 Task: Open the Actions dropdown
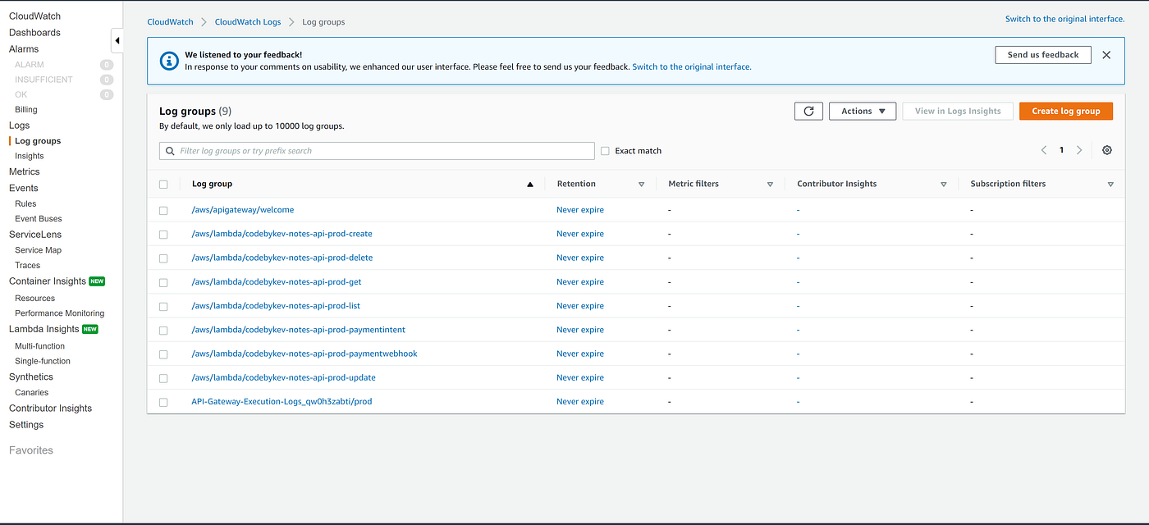point(863,111)
